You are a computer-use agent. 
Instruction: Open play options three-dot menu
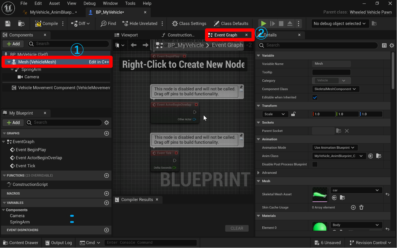(299, 24)
